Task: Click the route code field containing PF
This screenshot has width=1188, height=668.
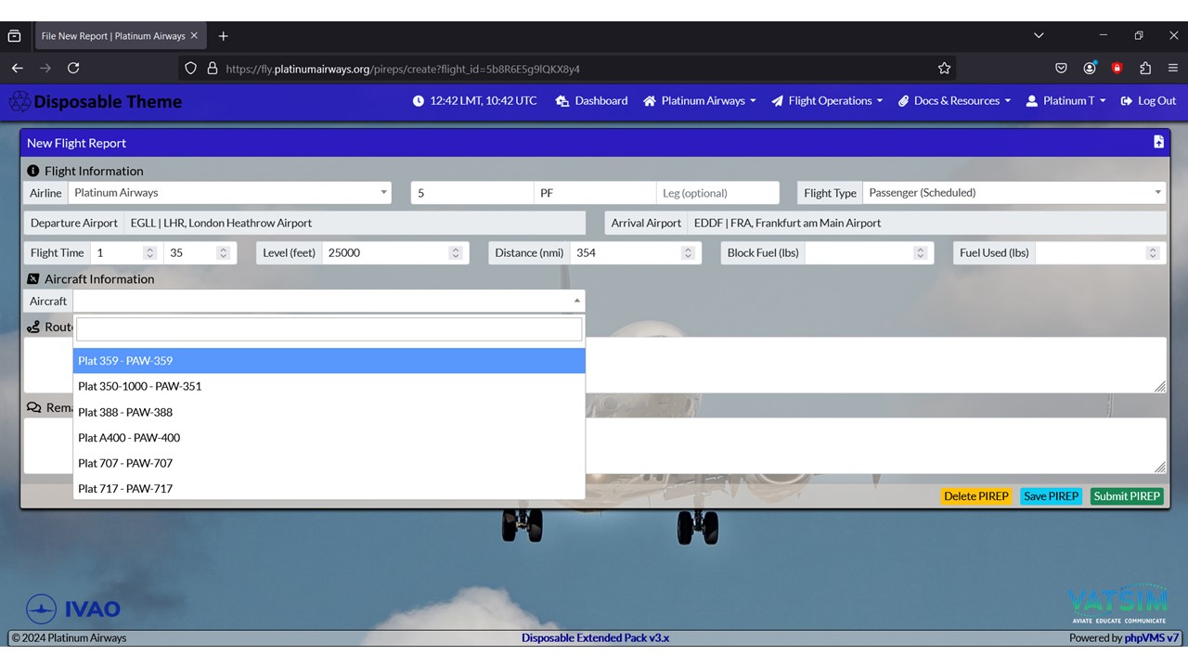Action: coord(595,193)
